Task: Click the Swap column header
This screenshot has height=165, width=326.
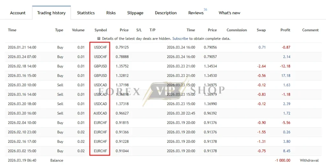Action: click(261, 30)
